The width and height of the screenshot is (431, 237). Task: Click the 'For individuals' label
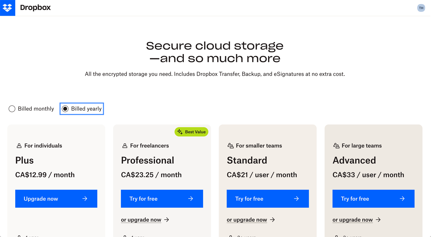(43, 146)
